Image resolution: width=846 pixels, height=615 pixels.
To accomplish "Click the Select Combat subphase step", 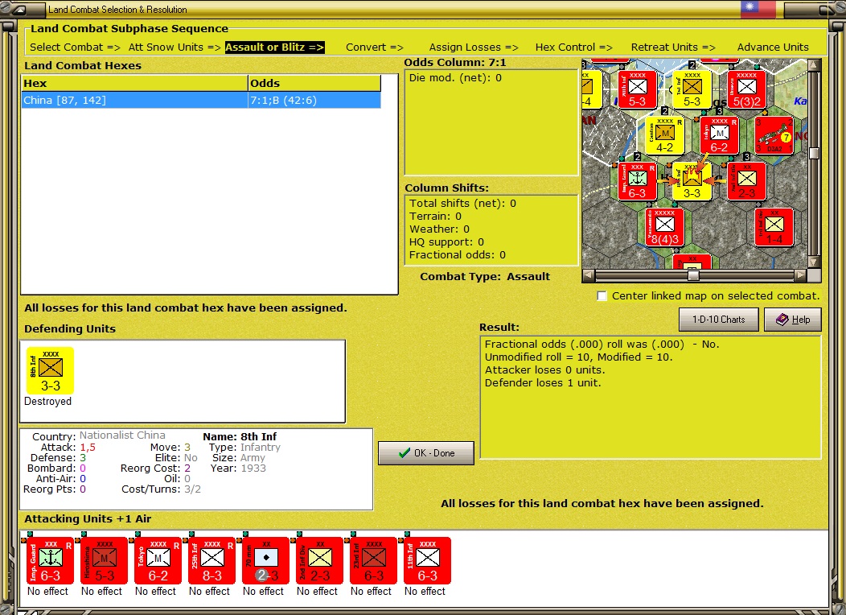I will pos(75,47).
